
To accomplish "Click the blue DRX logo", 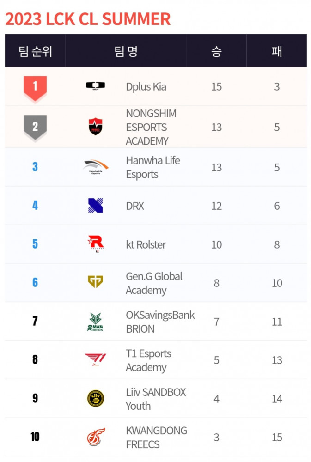I will point(96,206).
